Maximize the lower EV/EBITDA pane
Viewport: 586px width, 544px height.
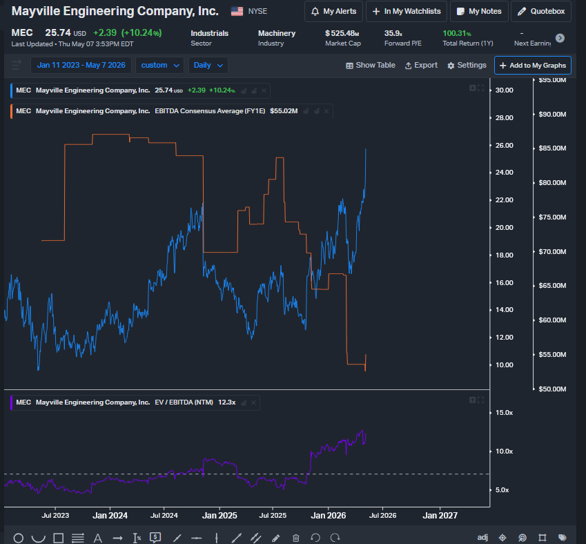pos(480,400)
